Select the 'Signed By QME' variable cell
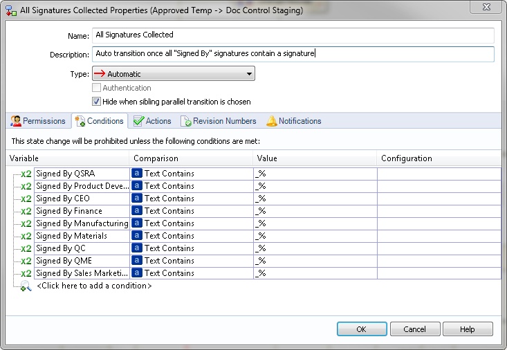Screen dimensions: 507x350 click(x=82, y=261)
